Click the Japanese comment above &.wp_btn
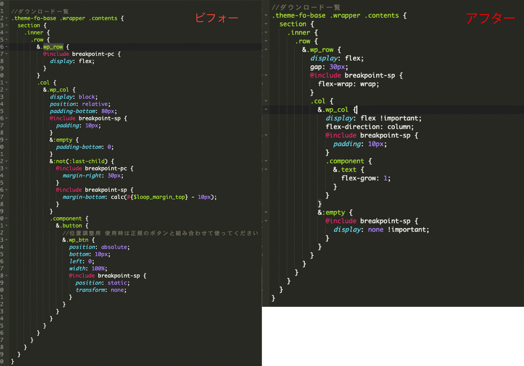 point(160,233)
